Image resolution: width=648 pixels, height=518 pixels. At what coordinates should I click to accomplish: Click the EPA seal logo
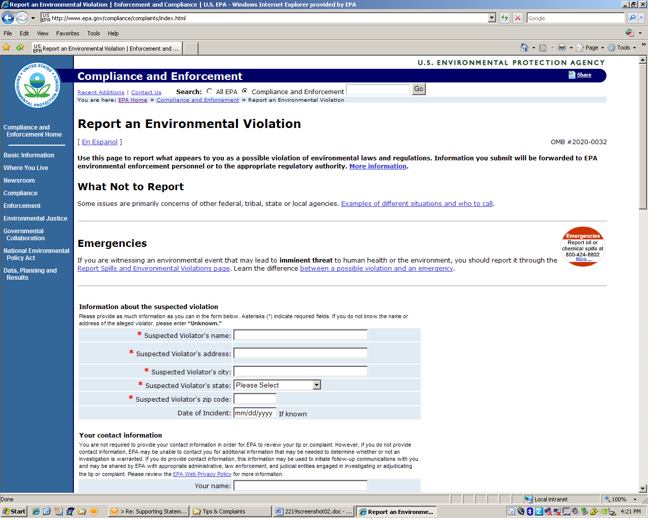tap(37, 84)
